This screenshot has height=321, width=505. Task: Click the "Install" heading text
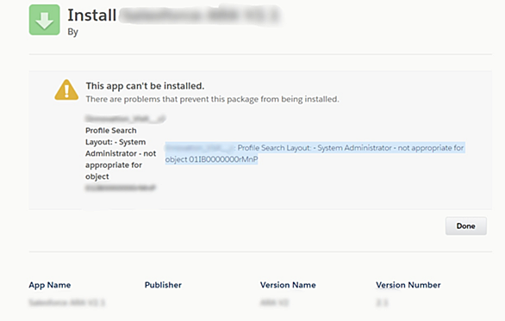coord(92,15)
